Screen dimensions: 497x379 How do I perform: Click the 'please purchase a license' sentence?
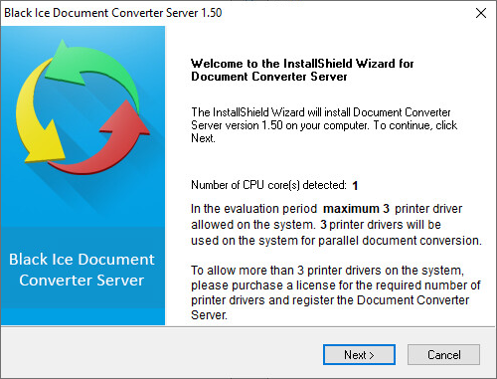336,292
